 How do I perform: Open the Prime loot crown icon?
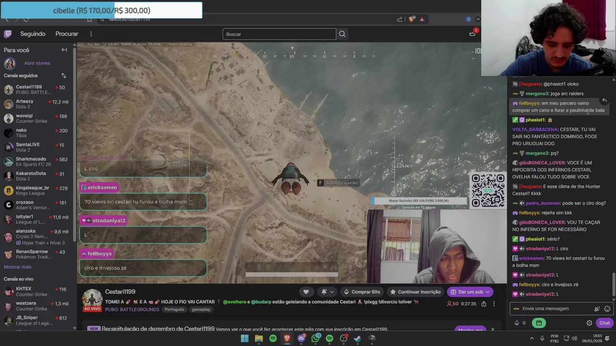tap(473, 34)
